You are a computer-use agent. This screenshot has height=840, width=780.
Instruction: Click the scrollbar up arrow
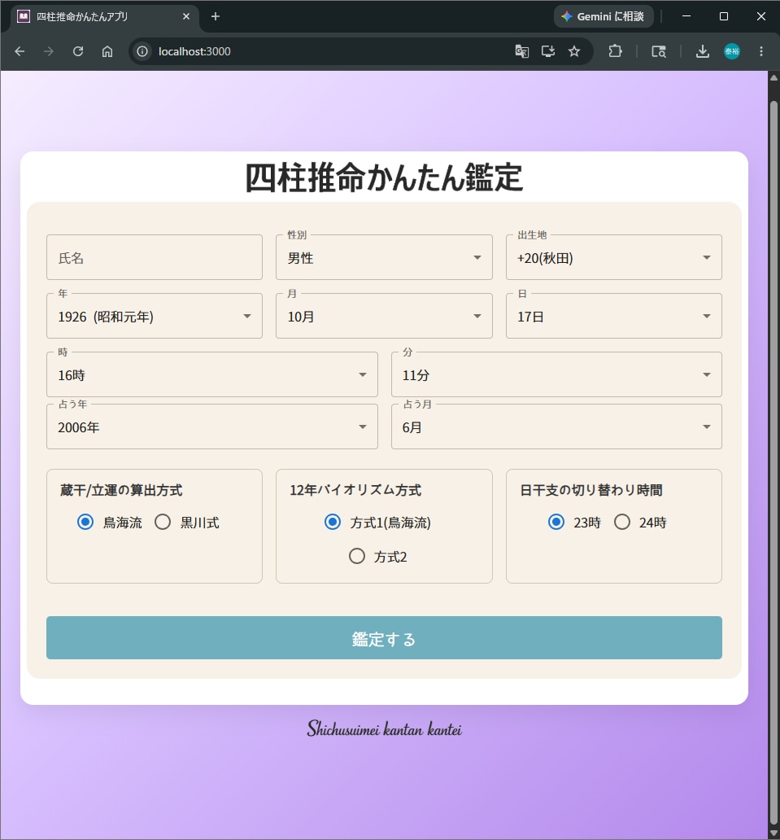[x=773, y=78]
